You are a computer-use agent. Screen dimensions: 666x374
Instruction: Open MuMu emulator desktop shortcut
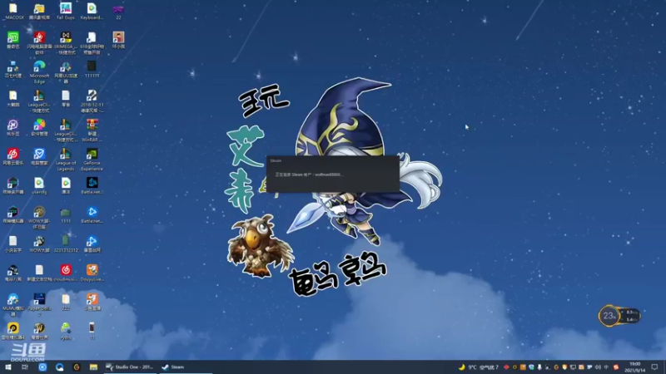13,304
